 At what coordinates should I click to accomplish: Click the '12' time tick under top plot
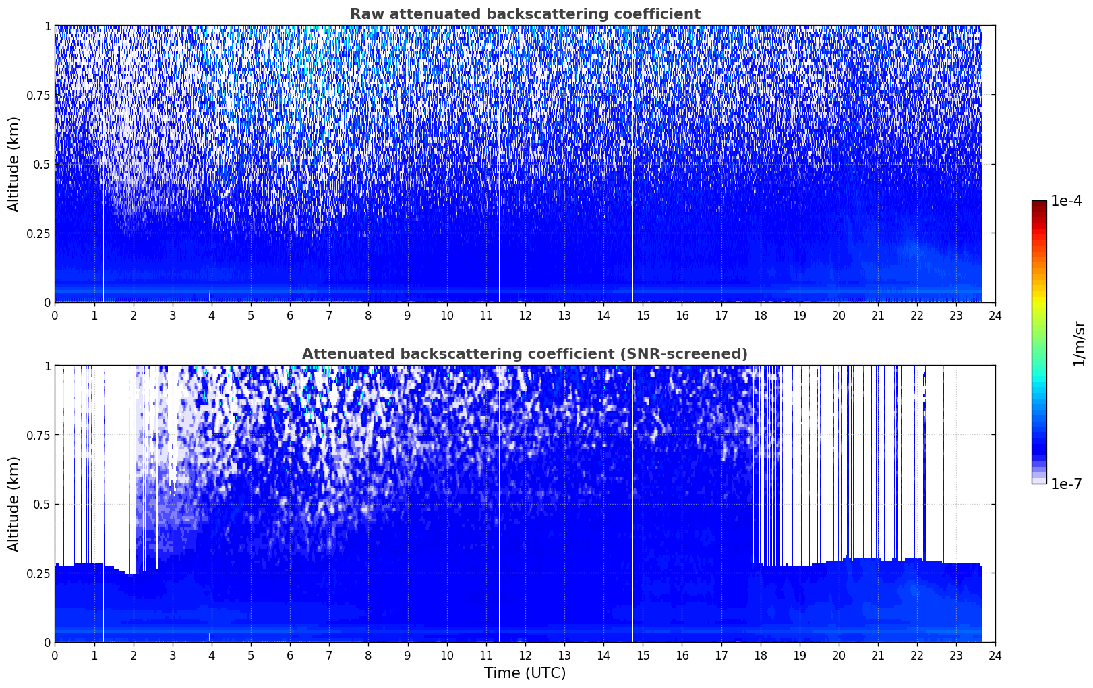coord(525,315)
